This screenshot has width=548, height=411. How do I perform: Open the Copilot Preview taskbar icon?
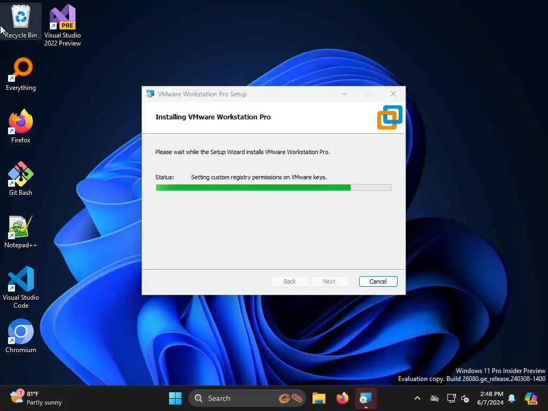click(x=531, y=398)
